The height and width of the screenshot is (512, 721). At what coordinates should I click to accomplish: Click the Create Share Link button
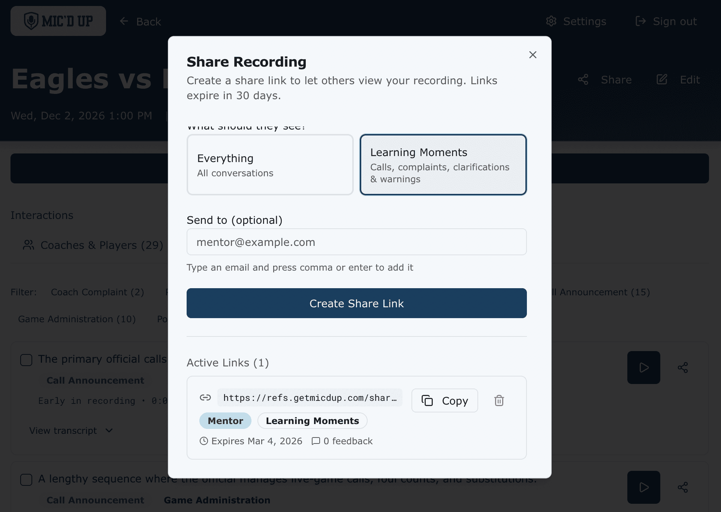click(356, 303)
